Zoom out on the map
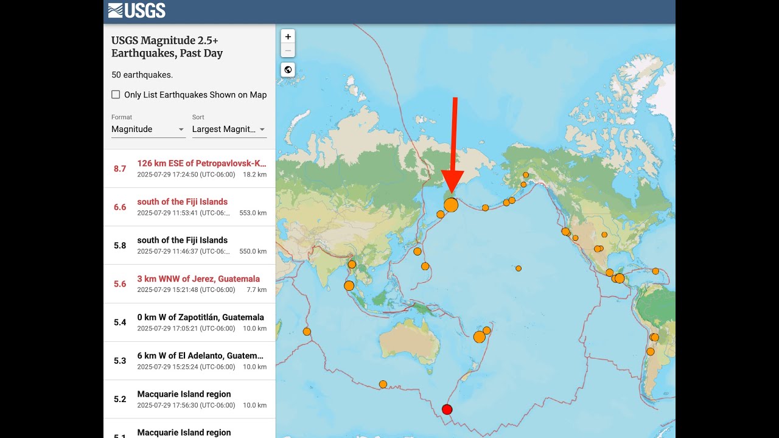Viewport: 779px width, 438px height. [x=288, y=51]
